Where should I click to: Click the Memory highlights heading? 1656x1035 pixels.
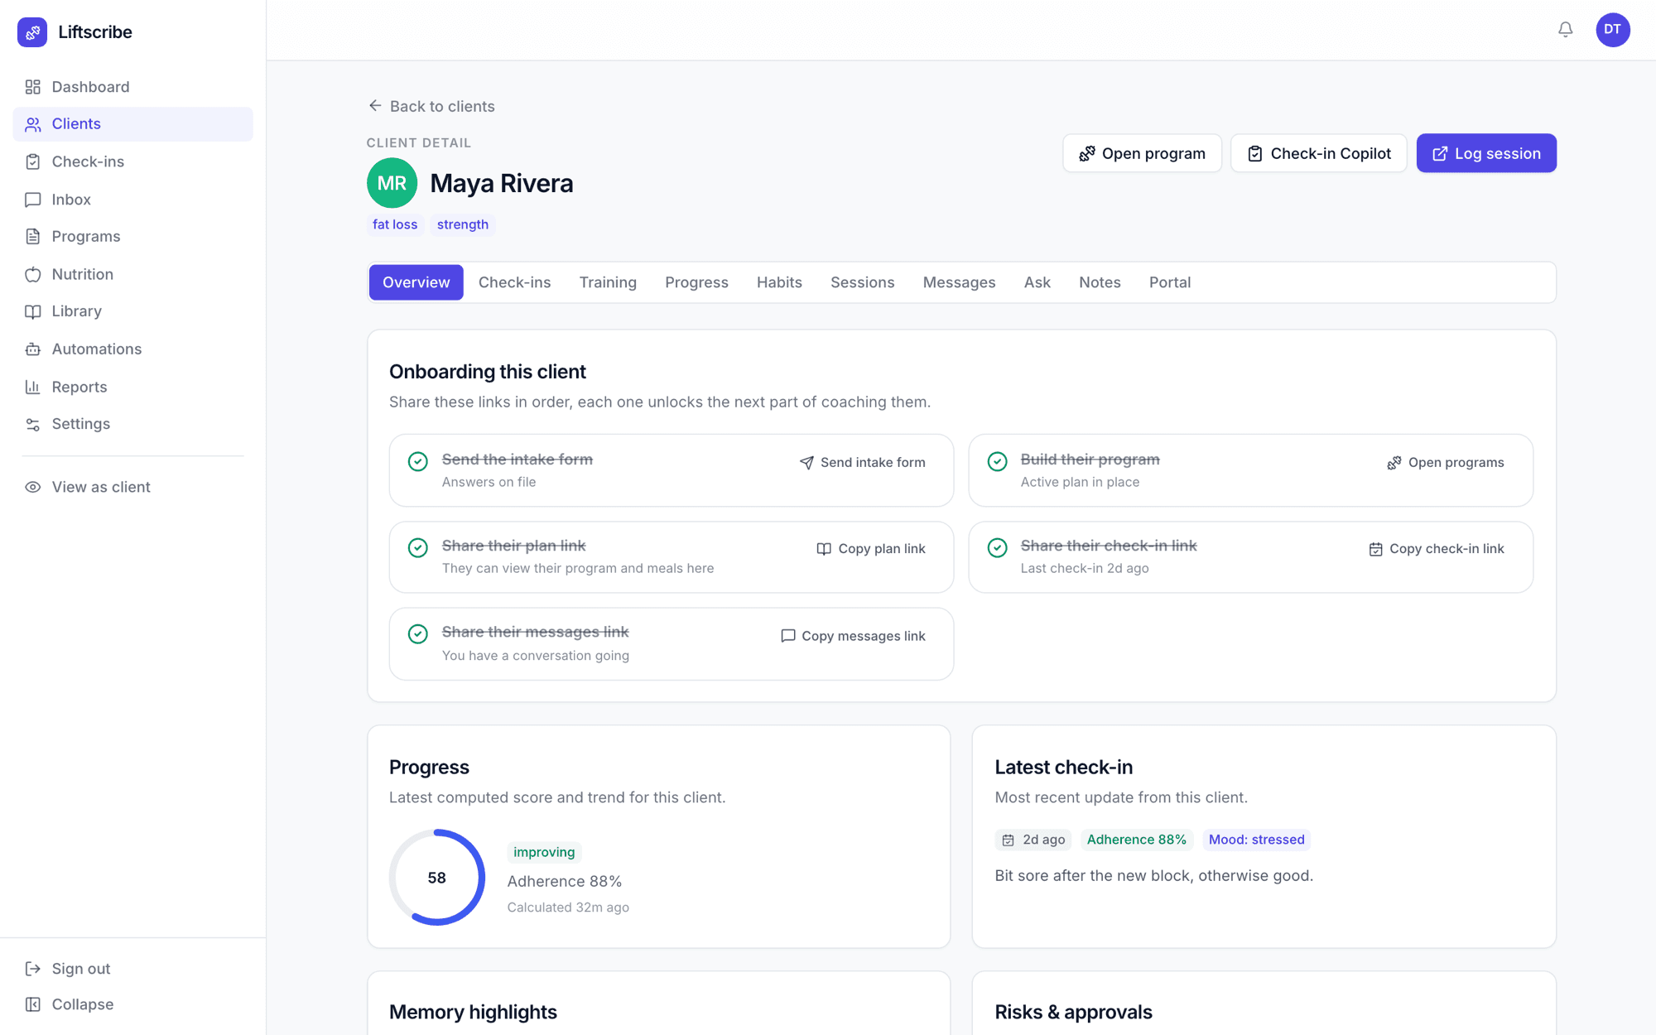tap(473, 1012)
